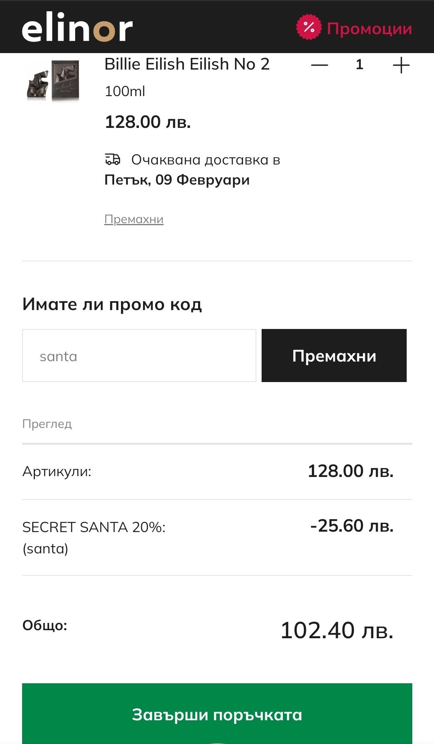Open the Billie Eilish perfume thumbnail

(53, 80)
